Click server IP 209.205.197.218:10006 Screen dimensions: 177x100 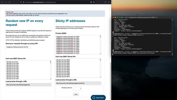[63, 70]
